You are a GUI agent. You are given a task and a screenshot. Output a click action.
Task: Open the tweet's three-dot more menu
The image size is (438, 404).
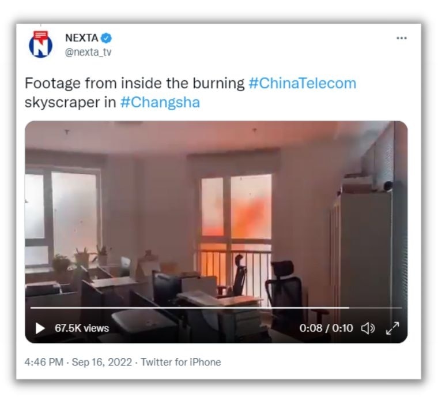tap(402, 38)
